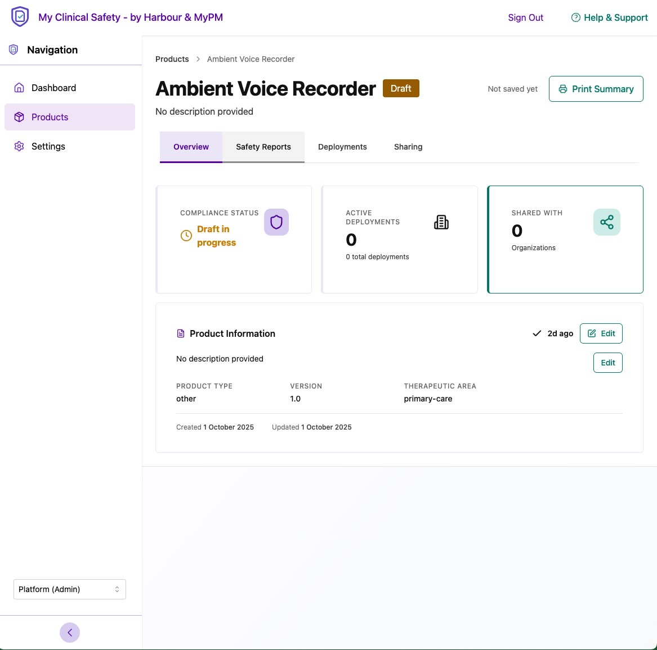This screenshot has width=657, height=650.
Task: Follow the Products breadcrumb link
Action: click(x=172, y=59)
